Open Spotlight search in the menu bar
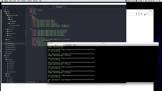 (x=157, y=1)
